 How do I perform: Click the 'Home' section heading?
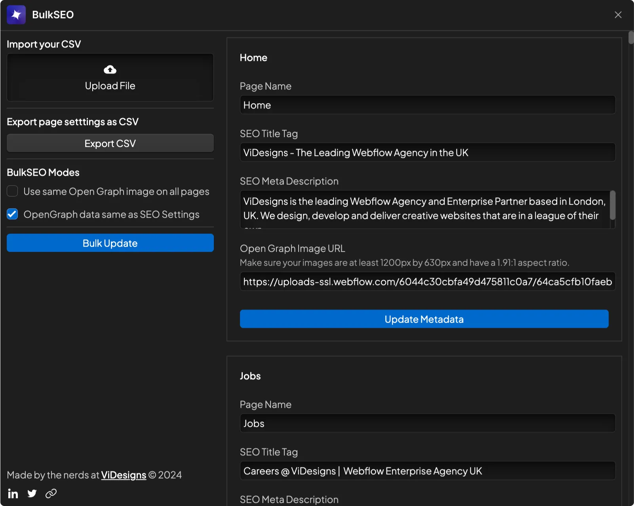point(253,58)
